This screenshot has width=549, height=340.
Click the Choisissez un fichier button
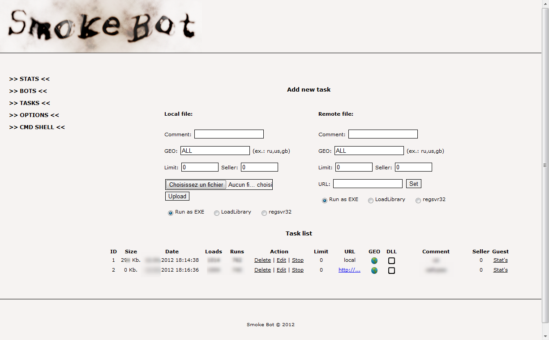pos(196,185)
